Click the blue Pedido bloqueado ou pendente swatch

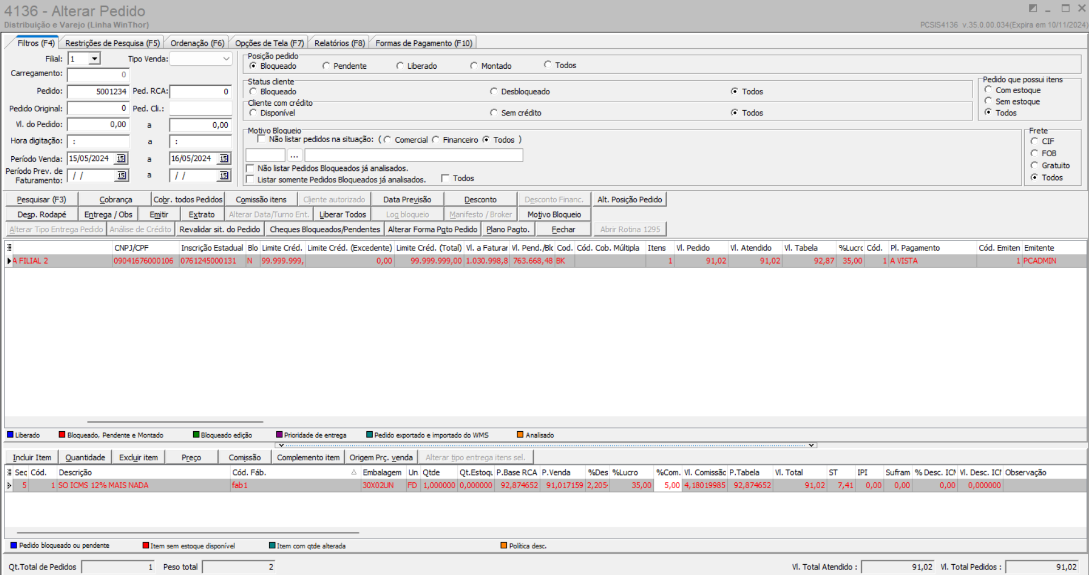click(x=14, y=545)
